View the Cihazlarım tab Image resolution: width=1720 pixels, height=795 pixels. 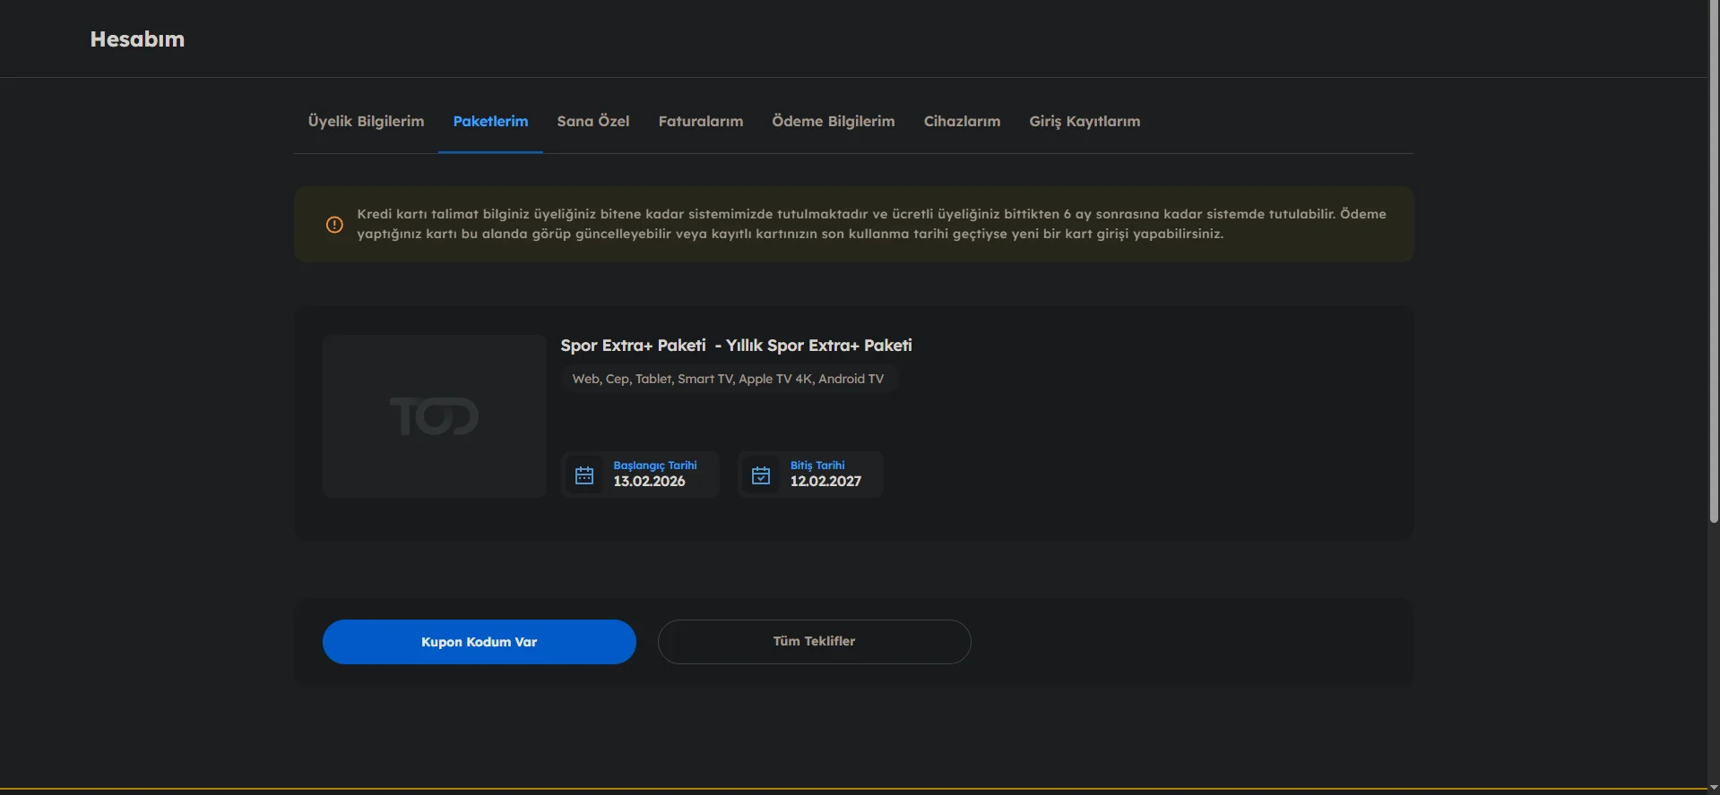point(963,122)
